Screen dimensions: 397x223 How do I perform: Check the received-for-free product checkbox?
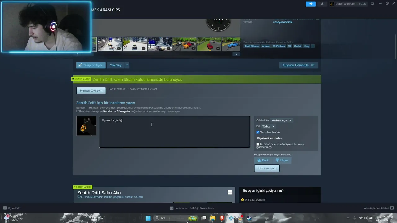[258, 144]
